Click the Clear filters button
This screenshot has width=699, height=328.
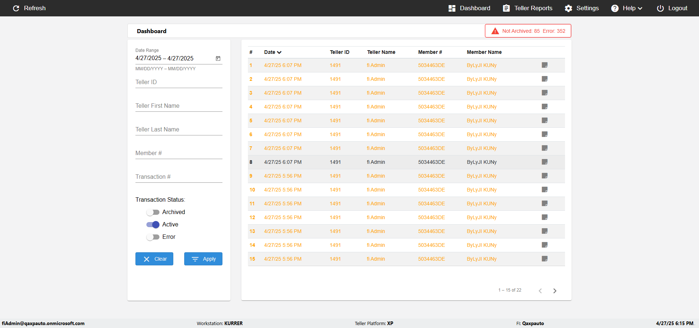click(154, 259)
